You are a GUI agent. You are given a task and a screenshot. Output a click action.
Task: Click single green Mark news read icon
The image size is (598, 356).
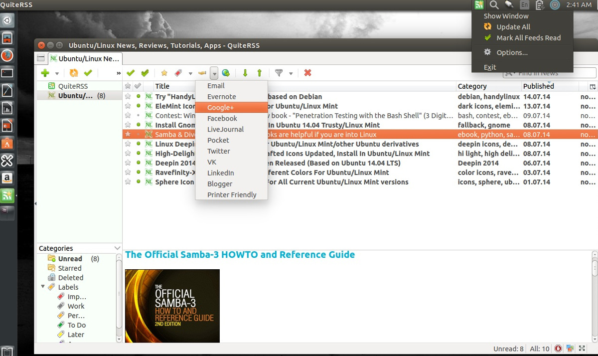131,73
